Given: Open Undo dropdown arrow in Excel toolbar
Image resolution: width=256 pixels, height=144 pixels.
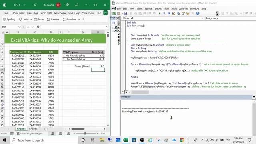Looking at the screenshot, I should pyautogui.click(x=31, y=20).
